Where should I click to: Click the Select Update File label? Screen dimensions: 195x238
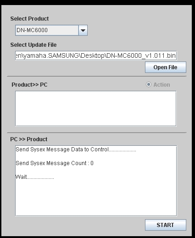(x=33, y=45)
